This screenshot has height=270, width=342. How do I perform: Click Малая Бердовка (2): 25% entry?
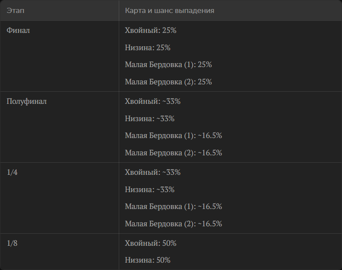[x=168, y=82]
